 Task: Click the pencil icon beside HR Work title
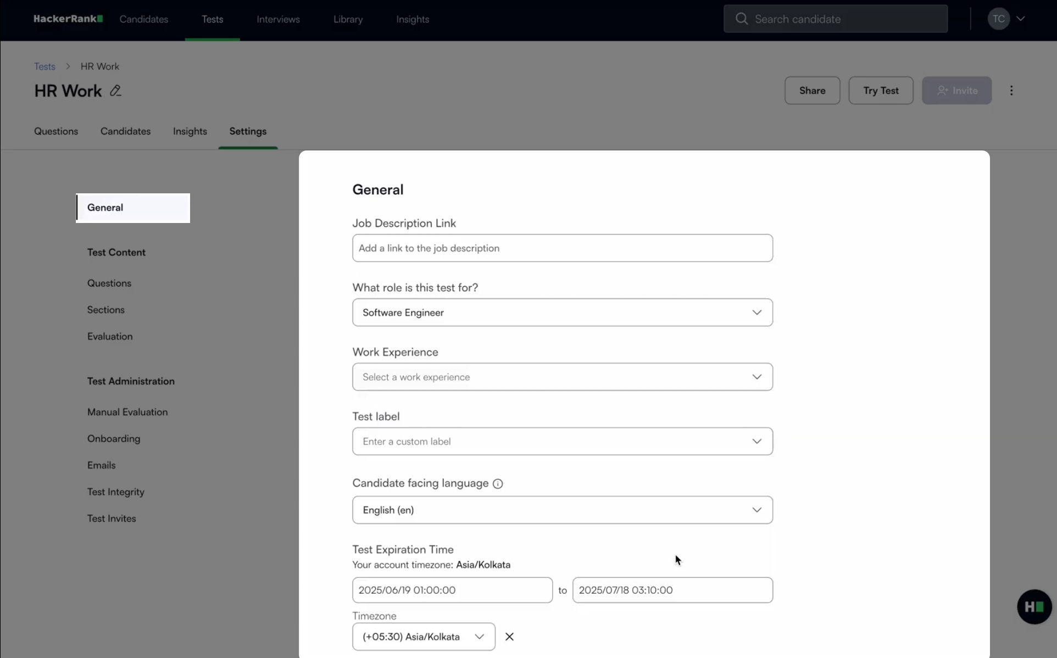(115, 91)
